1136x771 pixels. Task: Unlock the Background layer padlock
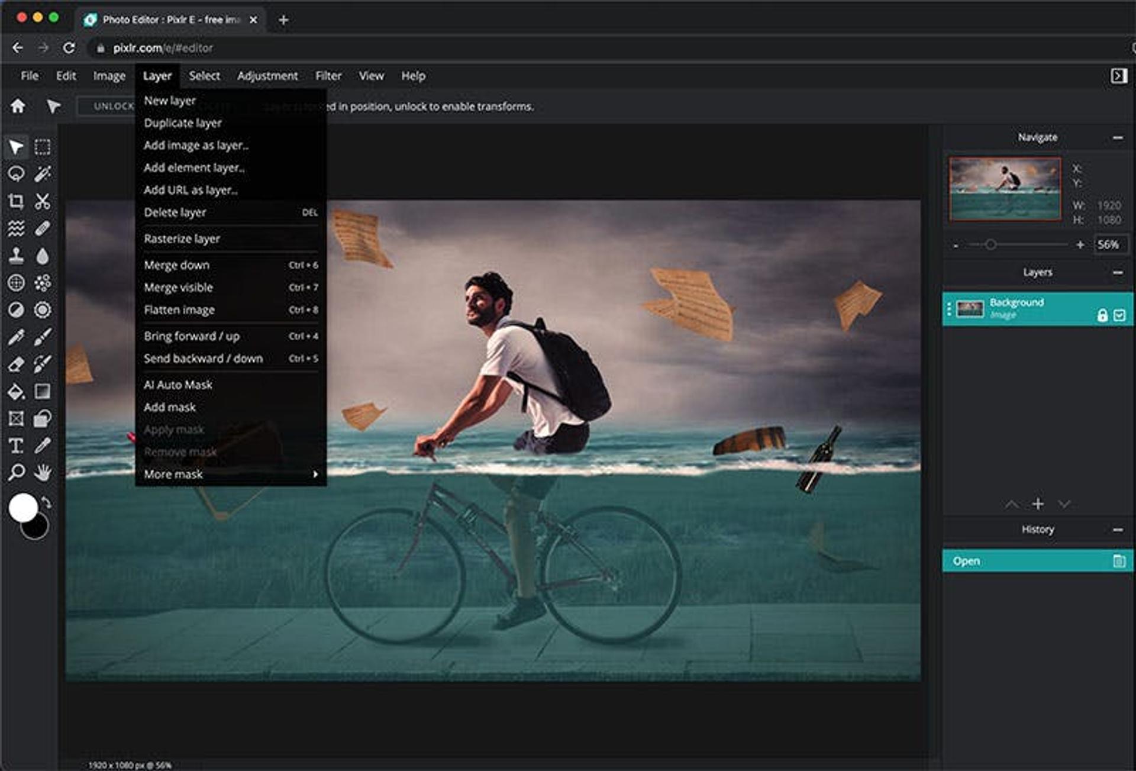coord(1102,315)
